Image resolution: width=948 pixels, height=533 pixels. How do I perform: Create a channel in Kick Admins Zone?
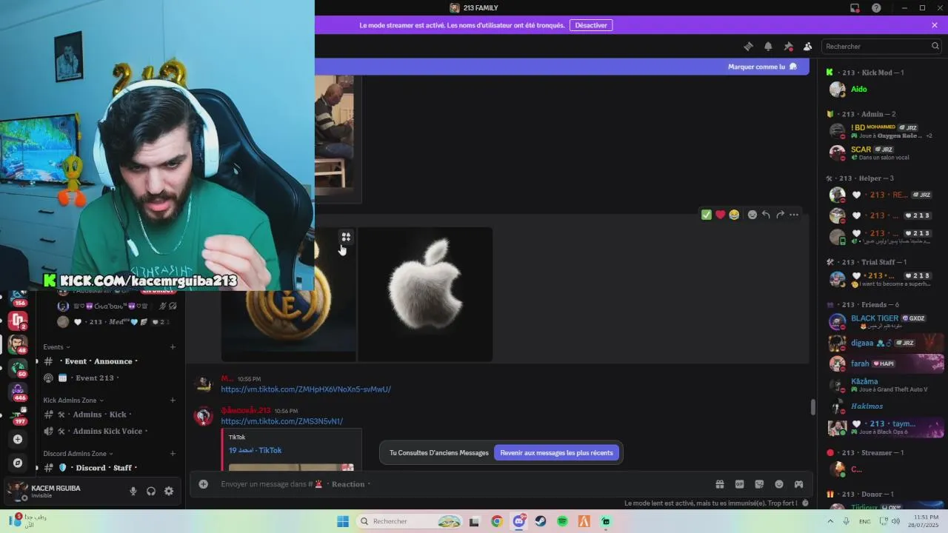(173, 400)
